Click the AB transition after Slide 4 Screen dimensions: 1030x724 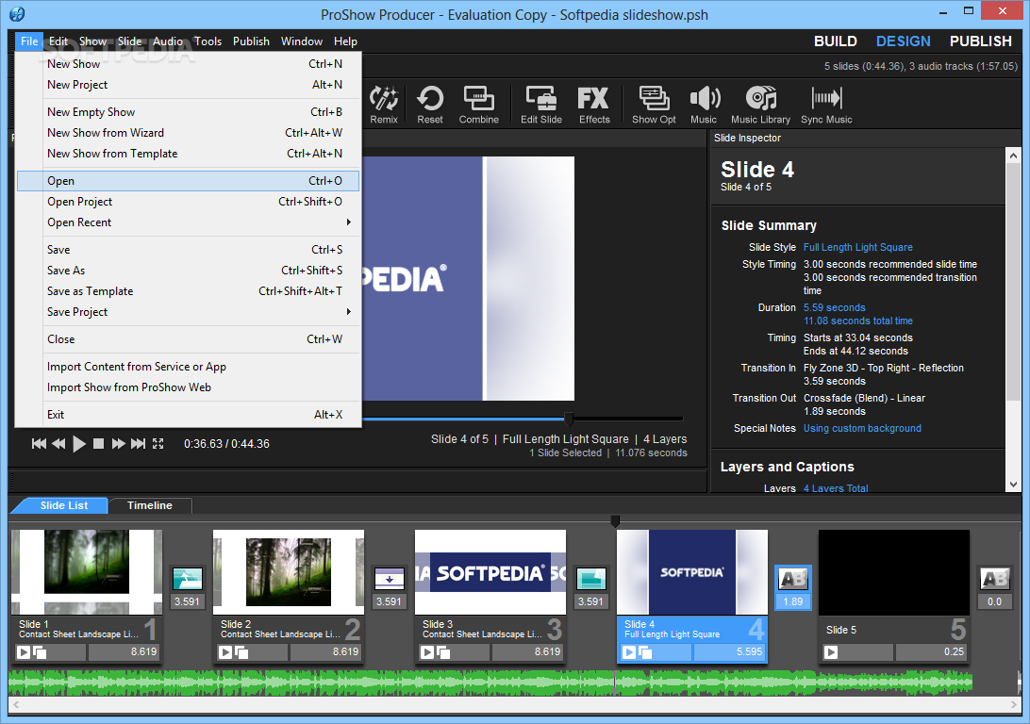(793, 579)
